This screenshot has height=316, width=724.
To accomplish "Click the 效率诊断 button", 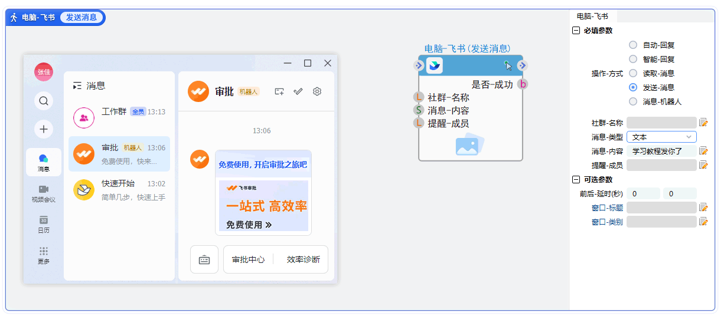I will tap(303, 259).
